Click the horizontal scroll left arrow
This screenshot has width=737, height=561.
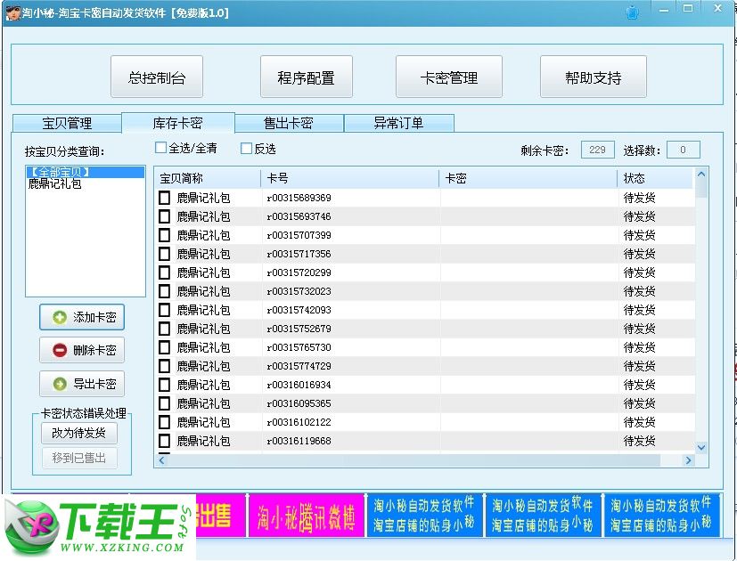161,460
